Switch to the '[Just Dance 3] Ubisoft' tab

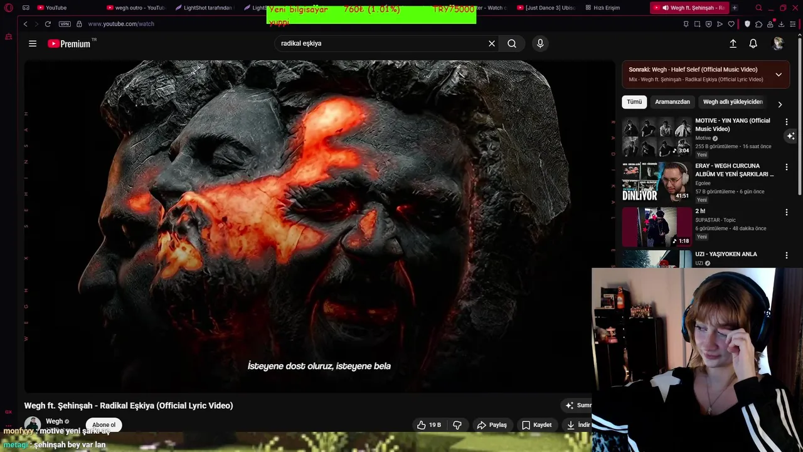tap(546, 8)
